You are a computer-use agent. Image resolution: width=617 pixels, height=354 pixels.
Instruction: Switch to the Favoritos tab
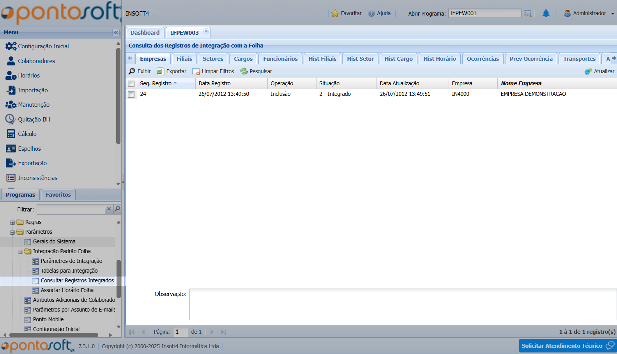(58, 195)
